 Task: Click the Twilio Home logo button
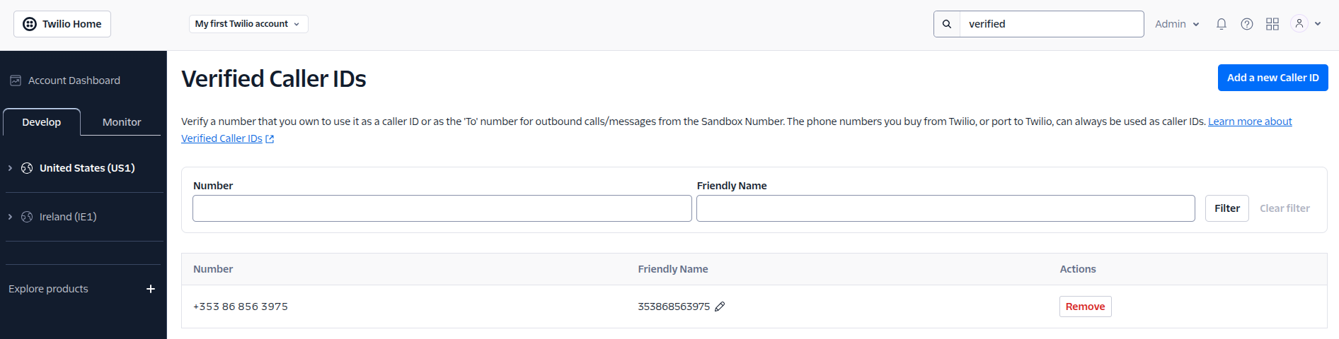point(62,24)
